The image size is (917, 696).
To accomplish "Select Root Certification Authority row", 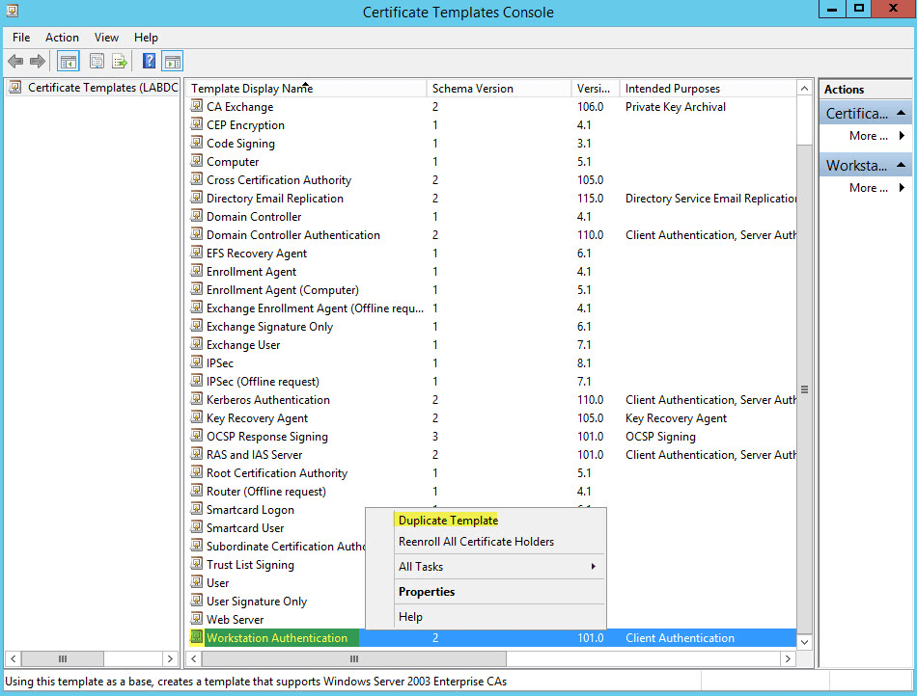I will coord(491,473).
